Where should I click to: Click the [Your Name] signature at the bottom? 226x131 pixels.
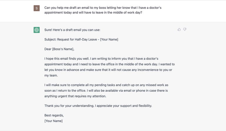coord(54,121)
